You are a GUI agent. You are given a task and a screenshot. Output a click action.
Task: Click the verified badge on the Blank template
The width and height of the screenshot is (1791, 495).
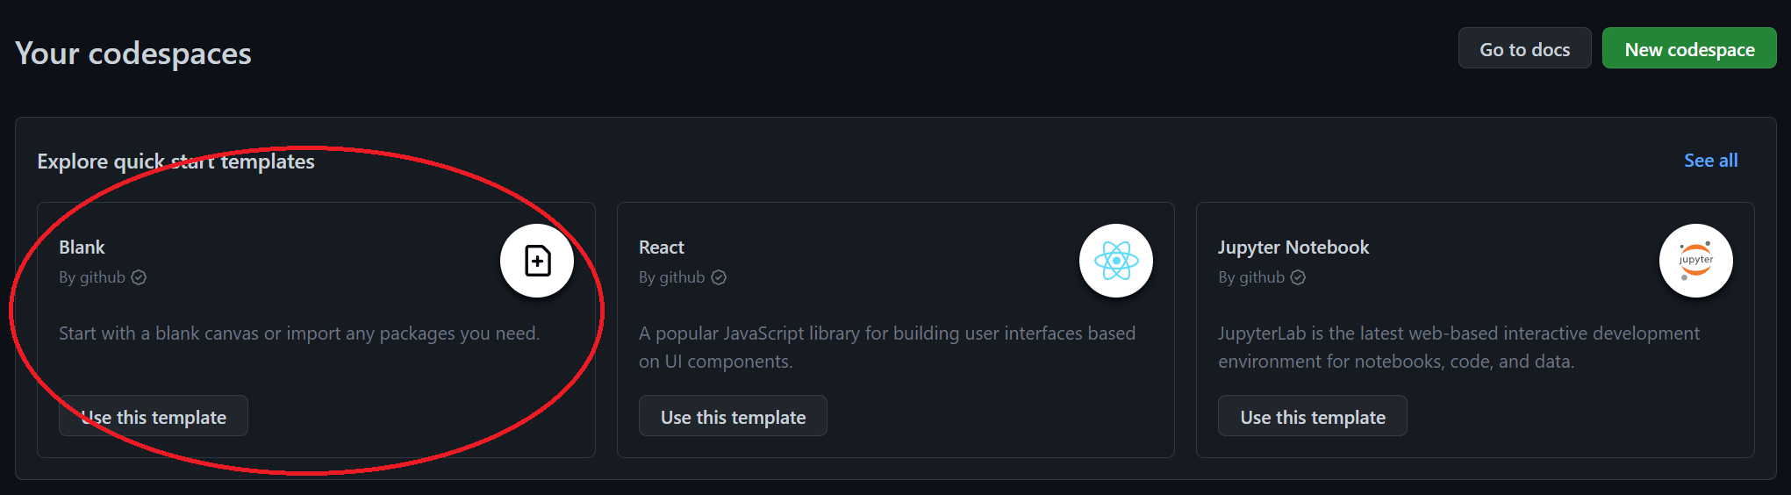point(139,277)
